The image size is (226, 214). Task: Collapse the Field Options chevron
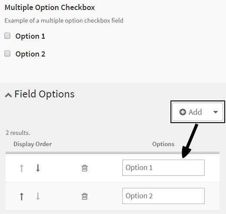coord(8,95)
